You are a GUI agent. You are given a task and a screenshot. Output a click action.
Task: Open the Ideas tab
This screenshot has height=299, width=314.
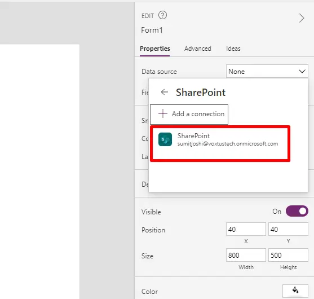coord(233,49)
